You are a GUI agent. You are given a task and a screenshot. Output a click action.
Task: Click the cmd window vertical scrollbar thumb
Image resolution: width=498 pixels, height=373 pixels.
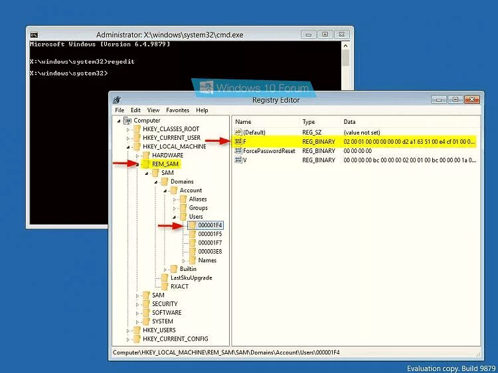coord(345,58)
